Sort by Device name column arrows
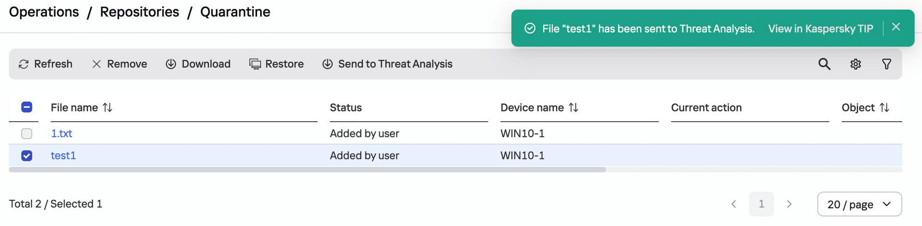This screenshot has height=226, width=922. click(x=573, y=108)
